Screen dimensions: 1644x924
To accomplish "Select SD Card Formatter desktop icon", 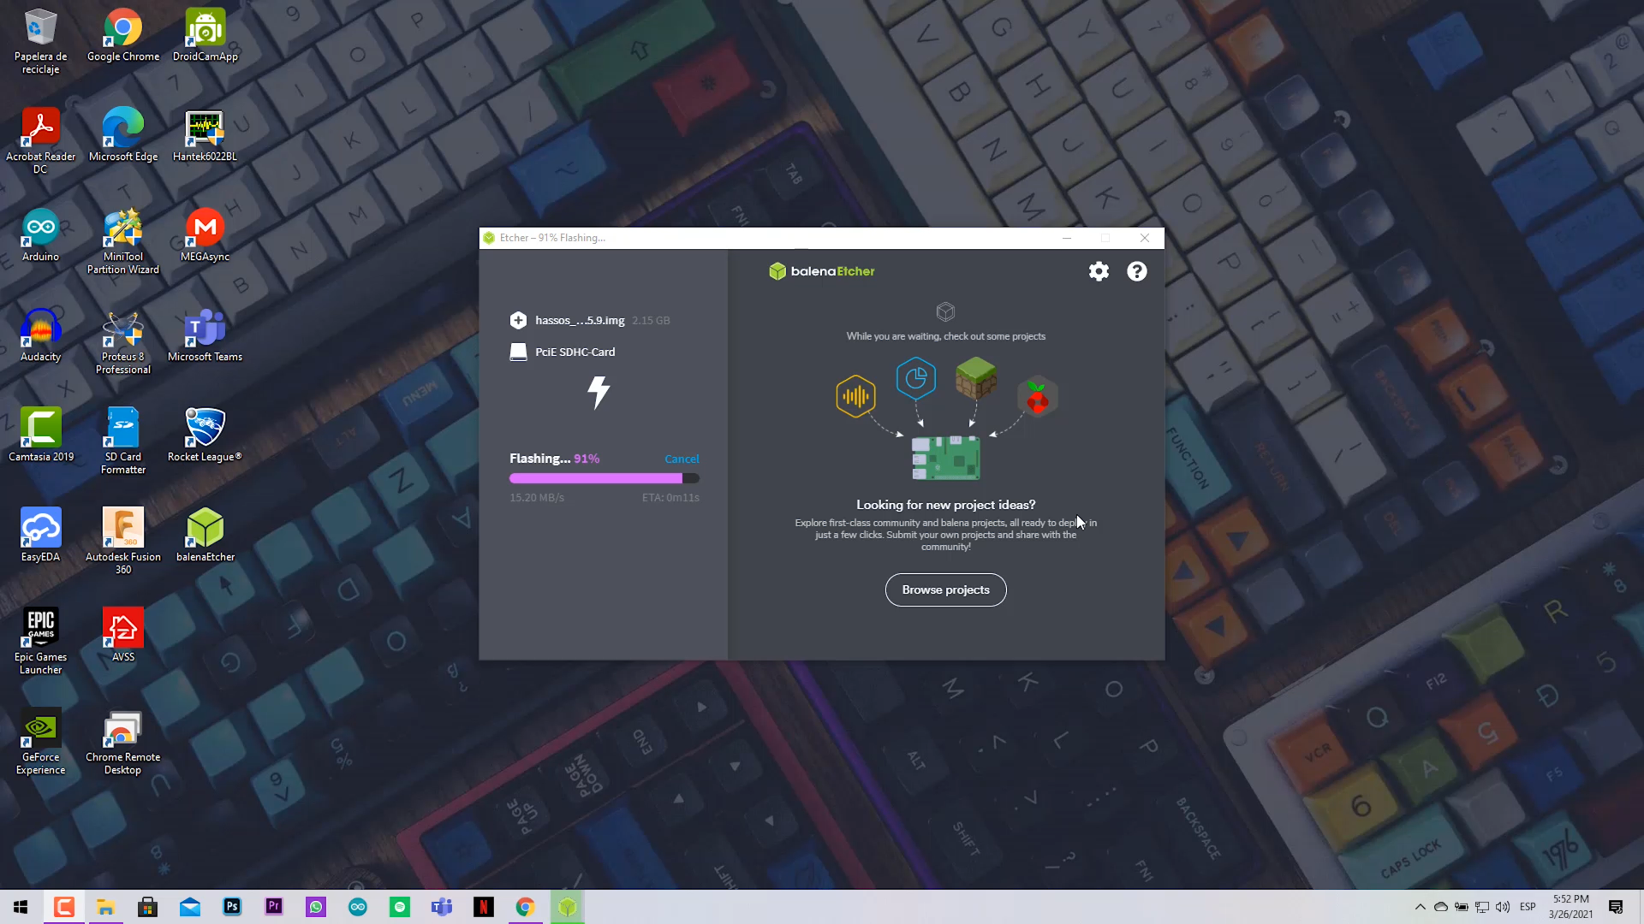I will pyautogui.click(x=122, y=441).
